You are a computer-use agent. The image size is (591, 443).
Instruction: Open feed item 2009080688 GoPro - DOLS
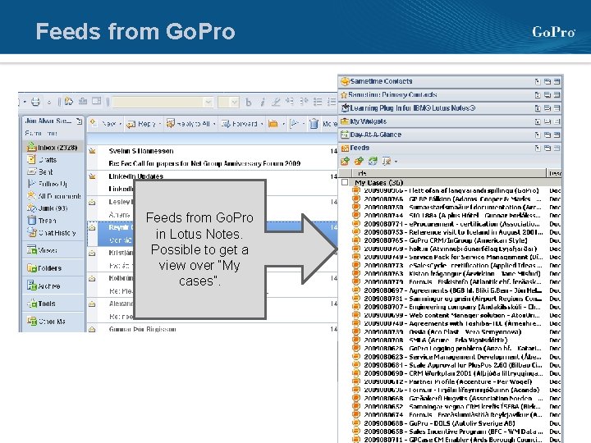point(447,423)
